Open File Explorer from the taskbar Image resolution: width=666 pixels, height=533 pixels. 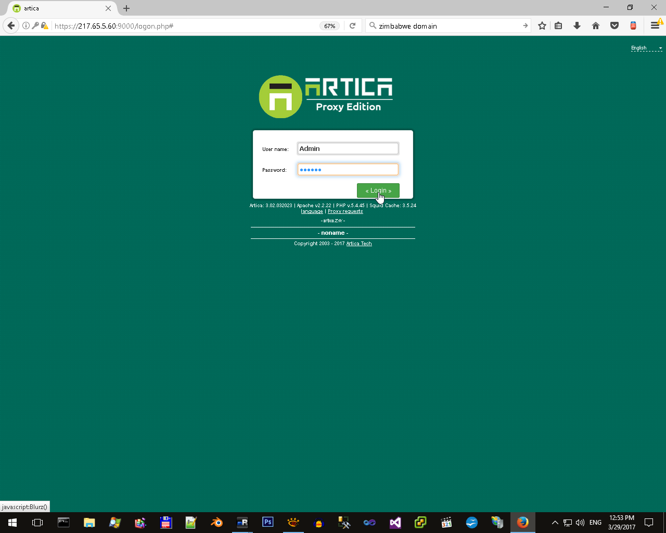89,523
